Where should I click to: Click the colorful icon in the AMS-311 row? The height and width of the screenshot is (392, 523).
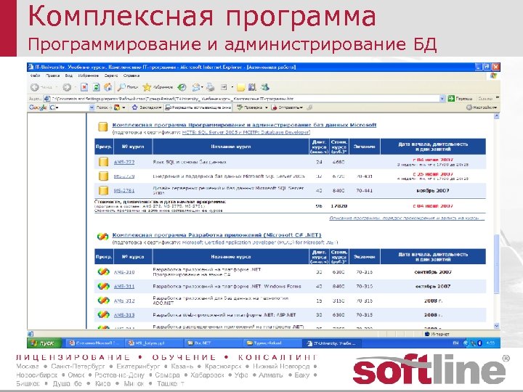click(103, 286)
